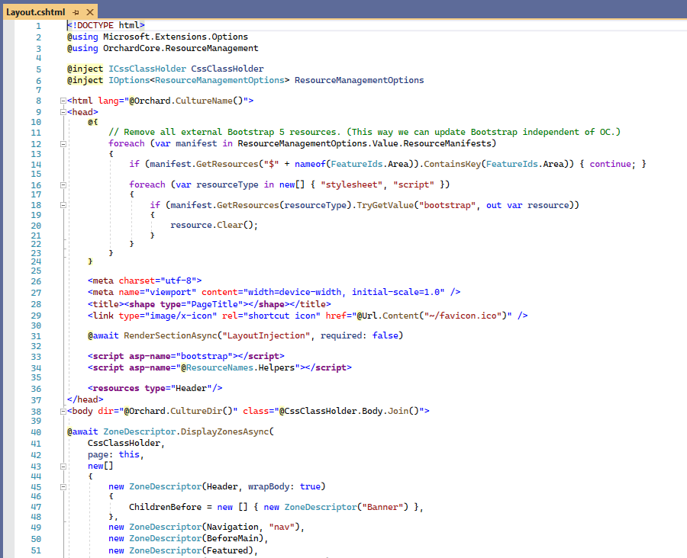687x558 pixels.
Task: Click line number 51 in the gutter
Action: coord(36,550)
